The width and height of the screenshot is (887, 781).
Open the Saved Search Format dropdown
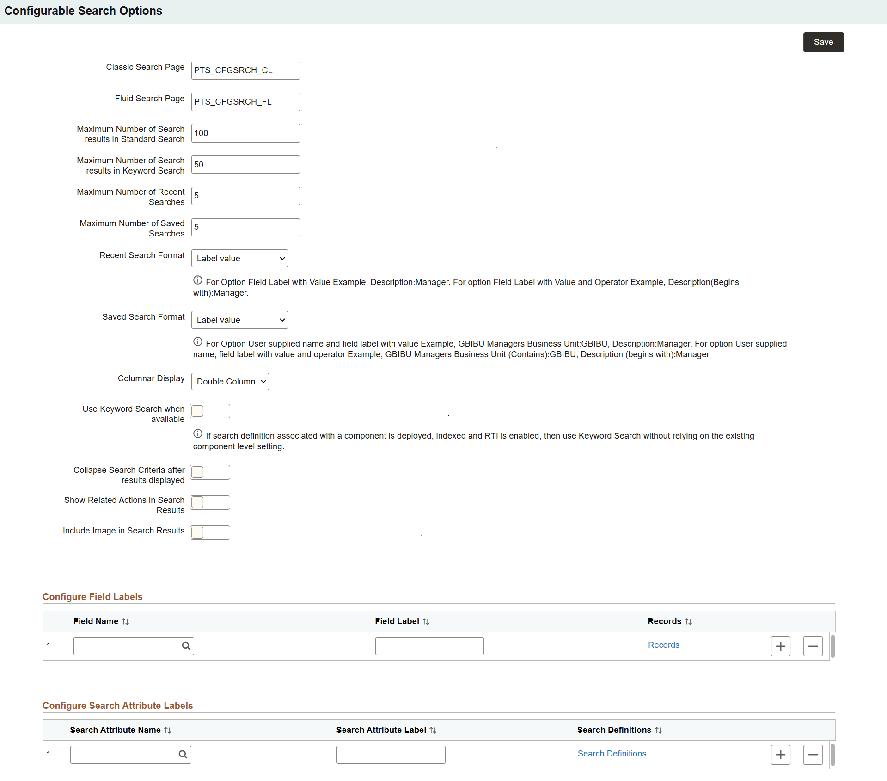click(x=239, y=319)
